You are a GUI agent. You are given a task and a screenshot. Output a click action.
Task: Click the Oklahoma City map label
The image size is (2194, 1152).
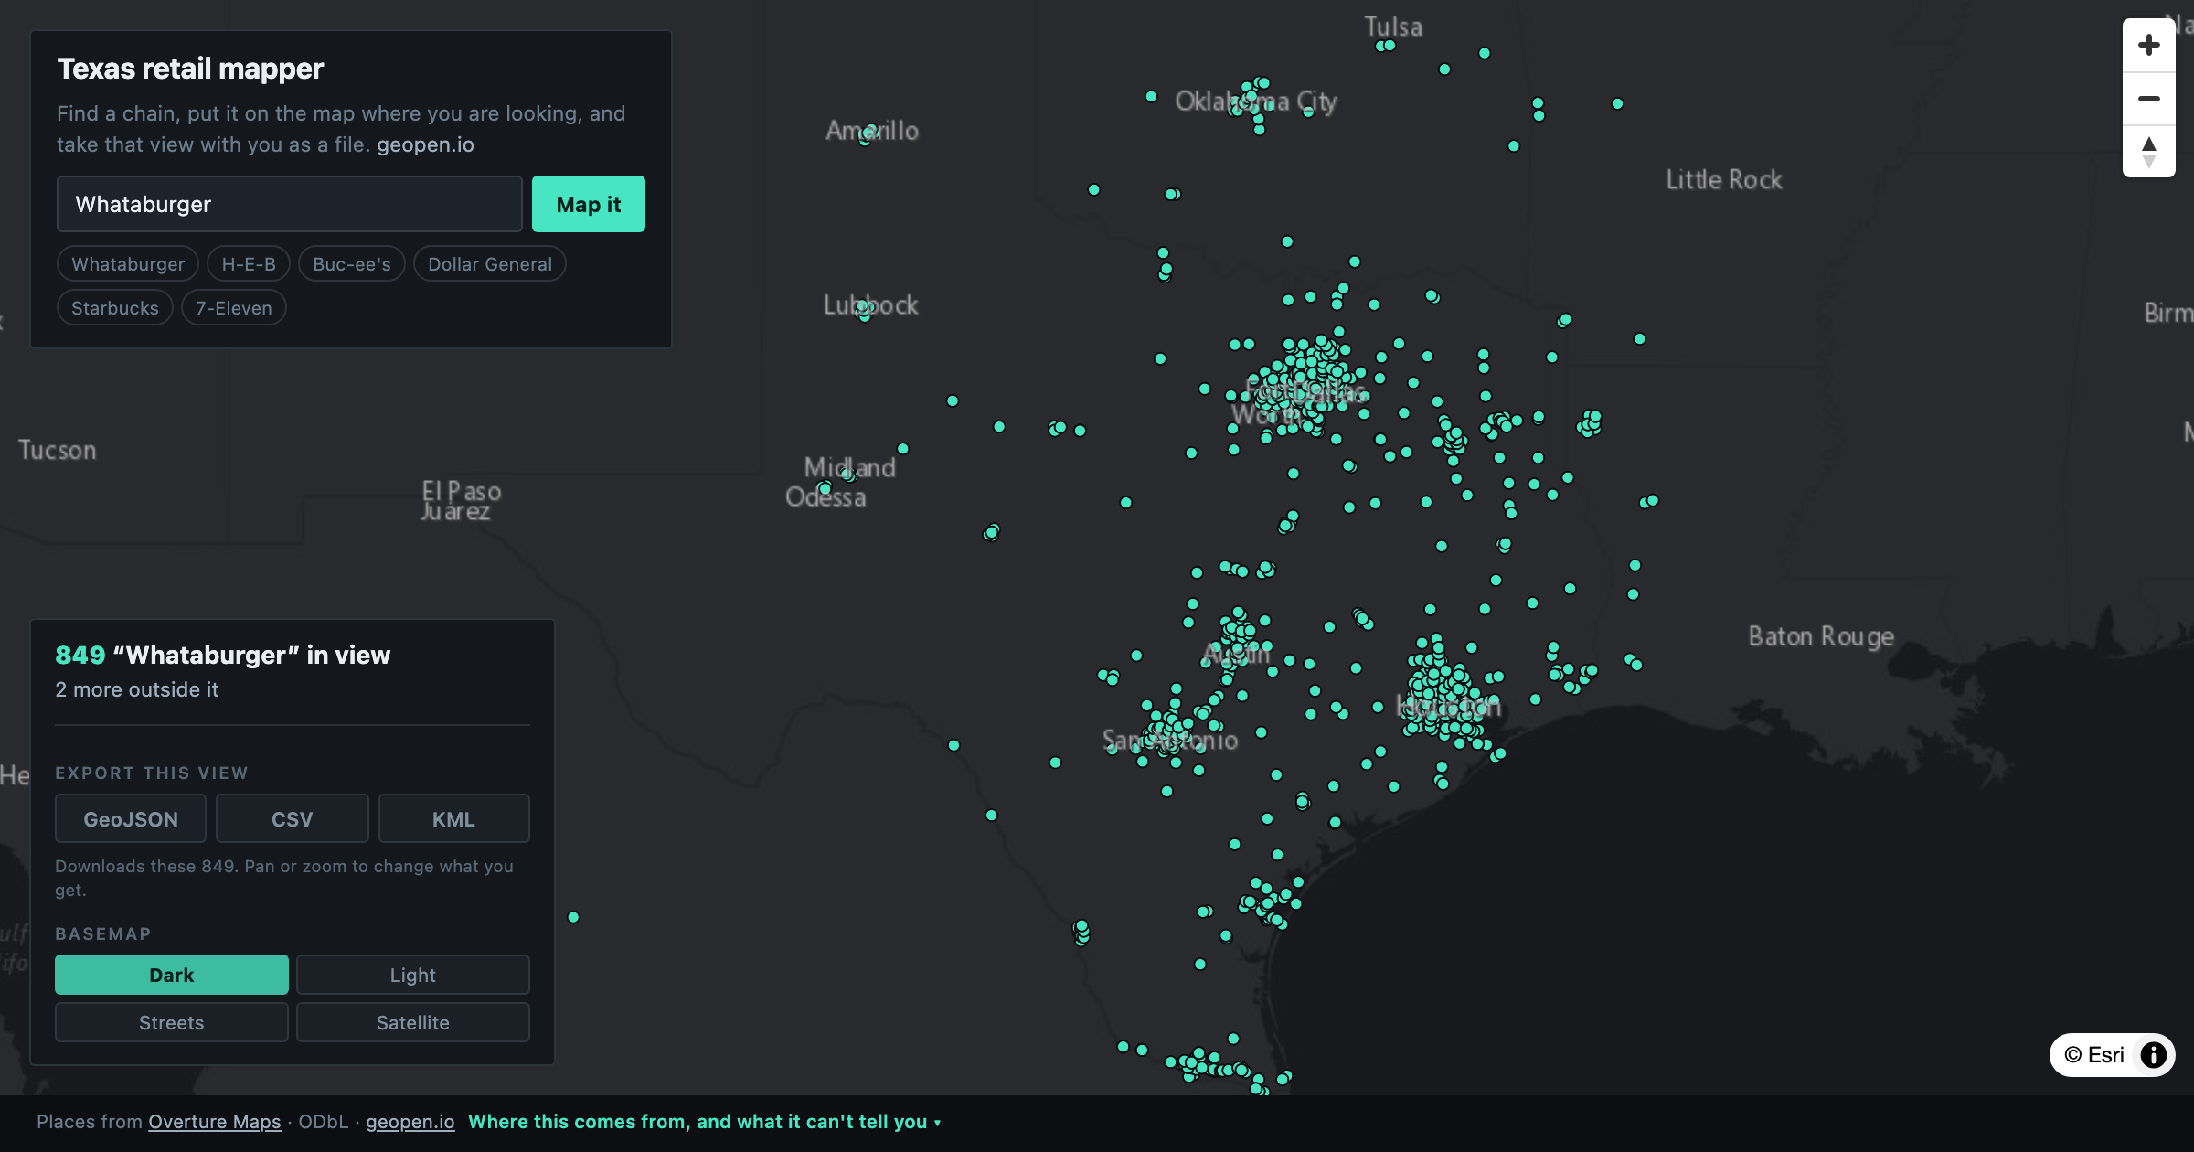(x=1256, y=101)
